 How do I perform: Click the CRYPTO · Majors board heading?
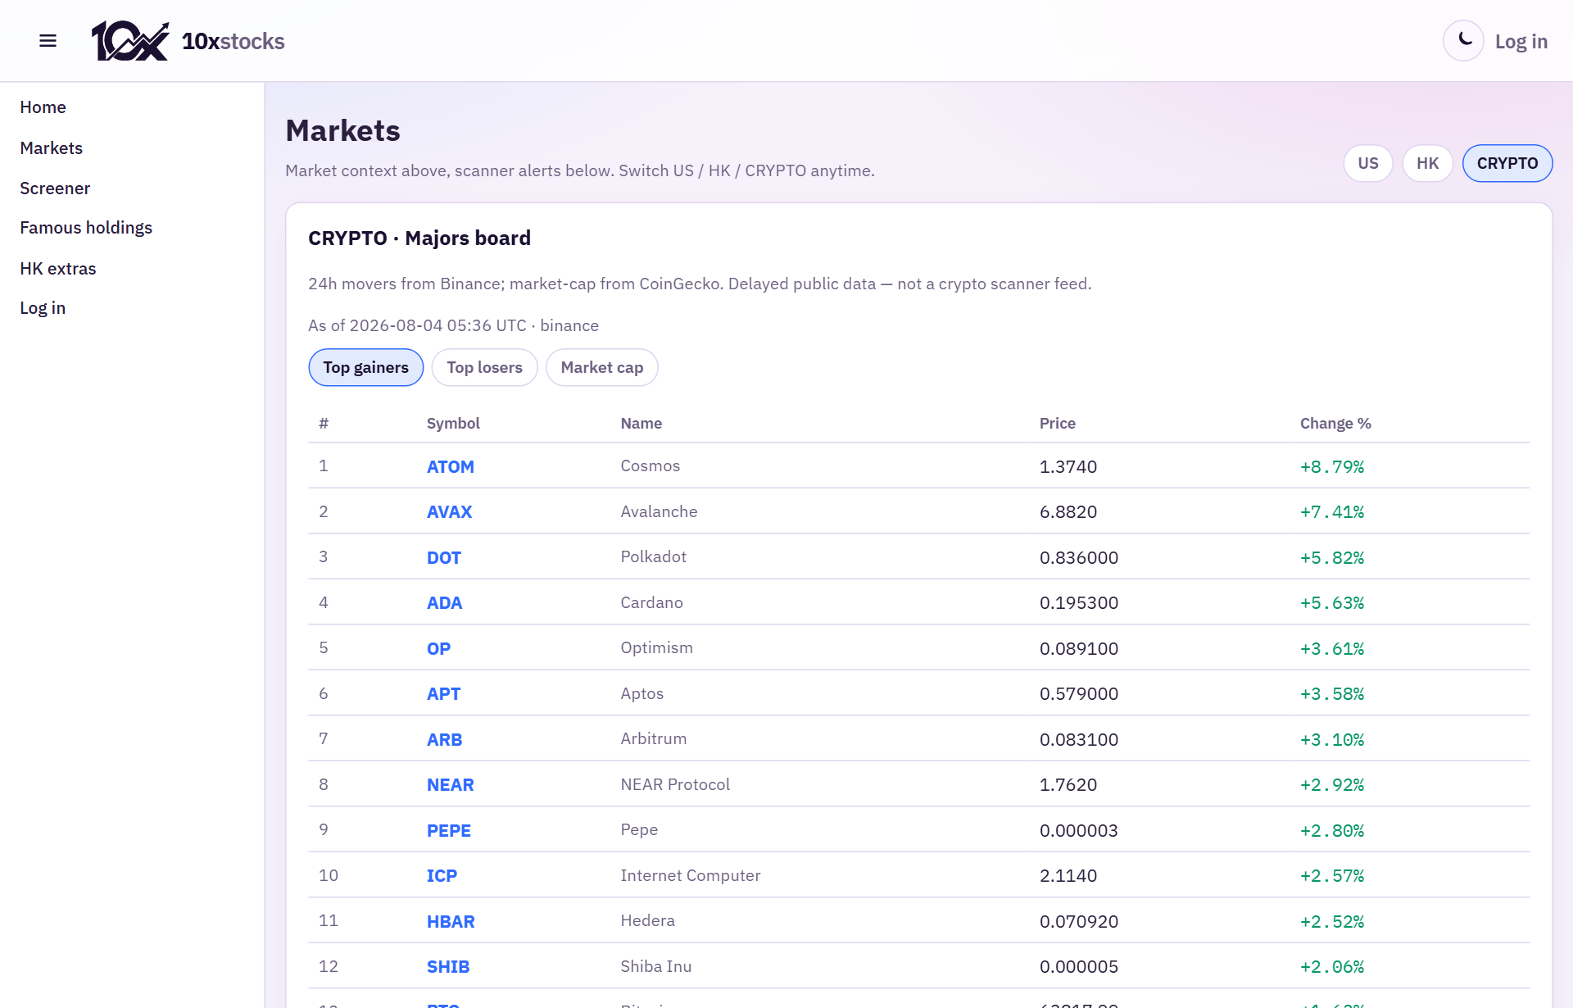click(419, 238)
